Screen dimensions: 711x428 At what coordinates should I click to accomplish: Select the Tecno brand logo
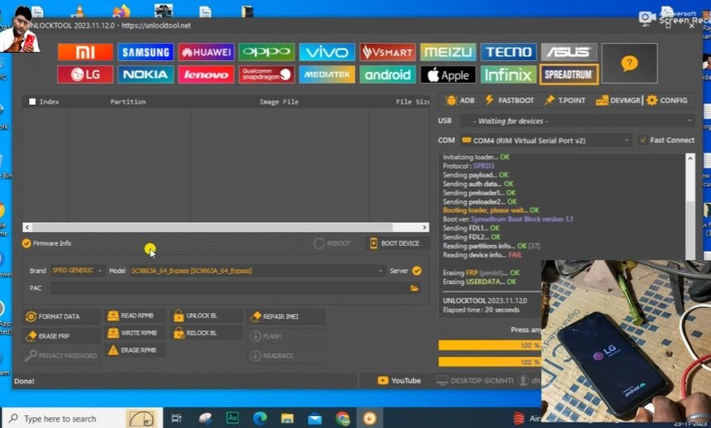point(509,52)
